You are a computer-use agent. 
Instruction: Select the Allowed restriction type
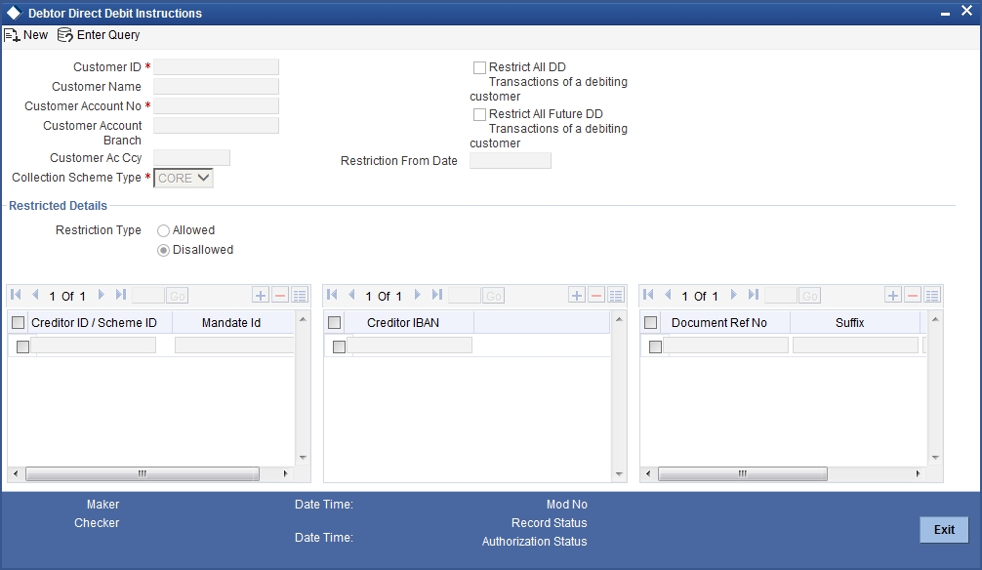click(x=163, y=231)
